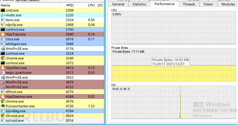This screenshot has height=125, width=238.
Task: Select the Performance tab
Action: click(x=165, y=4)
